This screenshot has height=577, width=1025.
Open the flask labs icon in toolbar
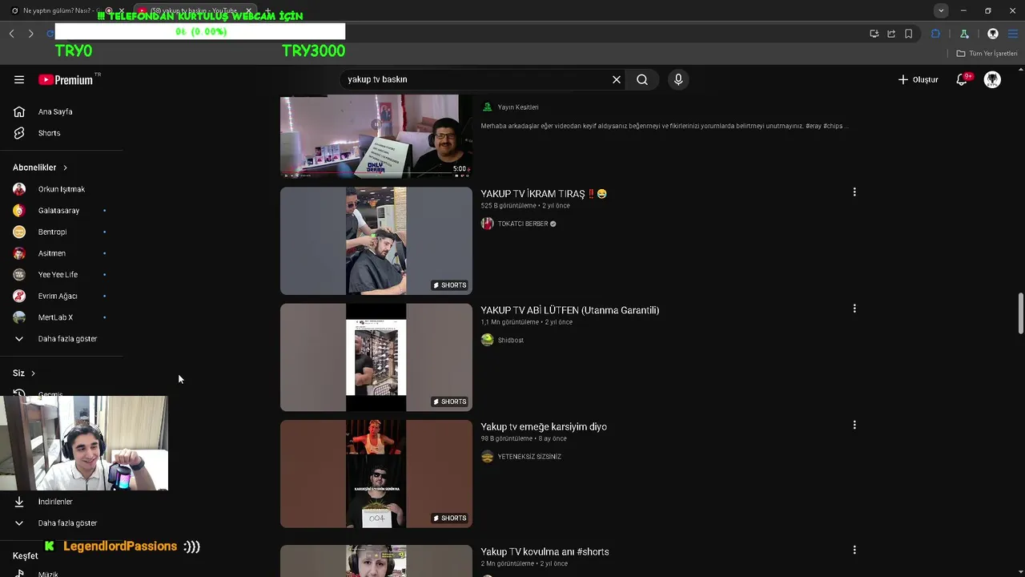point(964,34)
